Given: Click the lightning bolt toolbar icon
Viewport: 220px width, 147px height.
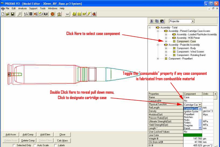Looking at the screenshot, I should [x=89, y=14].
